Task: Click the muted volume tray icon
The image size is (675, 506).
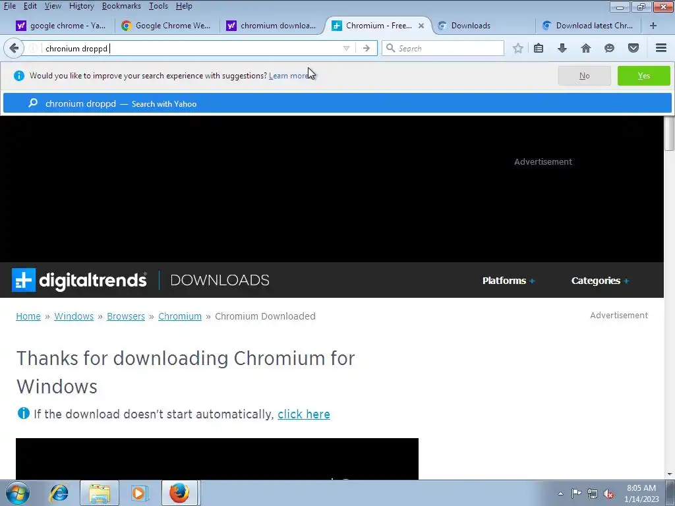Action: 608,493
